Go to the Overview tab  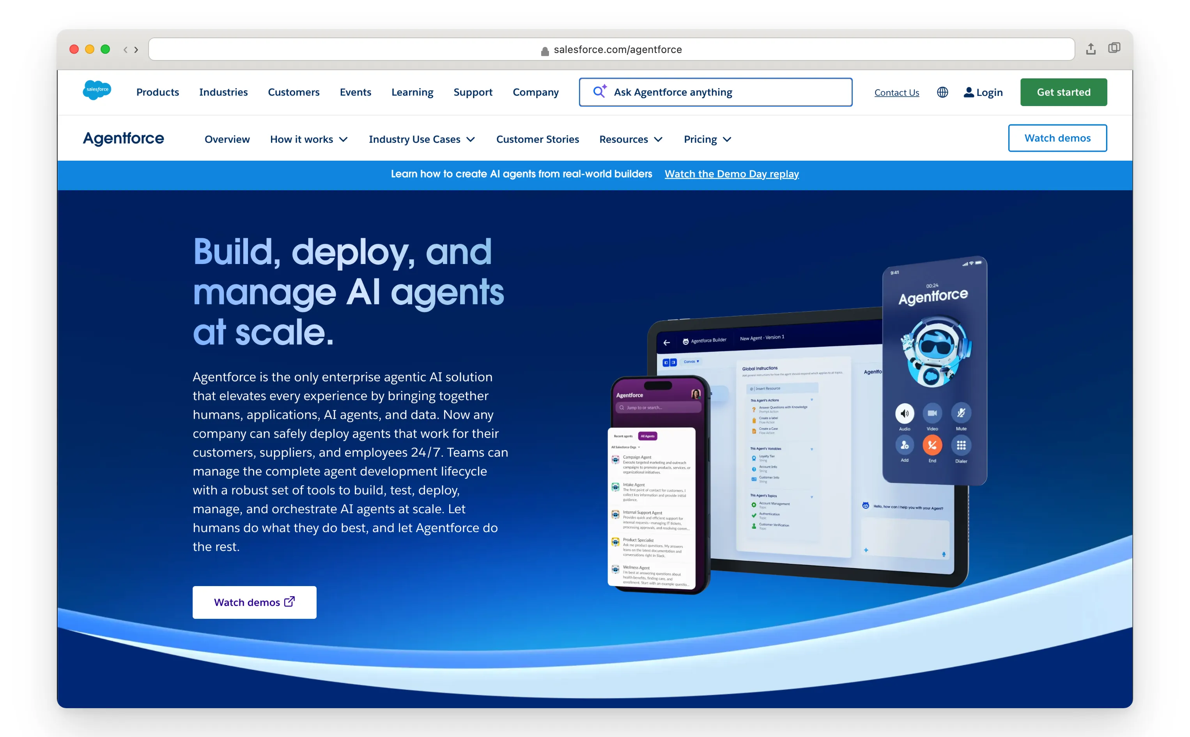(227, 140)
